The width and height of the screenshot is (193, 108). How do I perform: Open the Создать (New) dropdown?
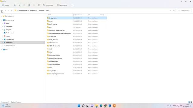click(6, 5)
